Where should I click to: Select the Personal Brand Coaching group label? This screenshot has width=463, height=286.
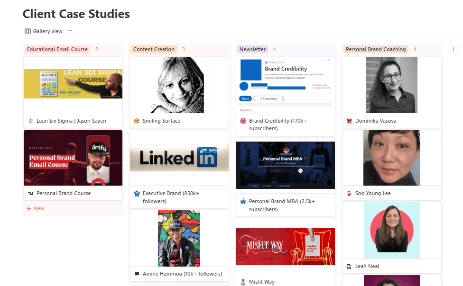(376, 49)
